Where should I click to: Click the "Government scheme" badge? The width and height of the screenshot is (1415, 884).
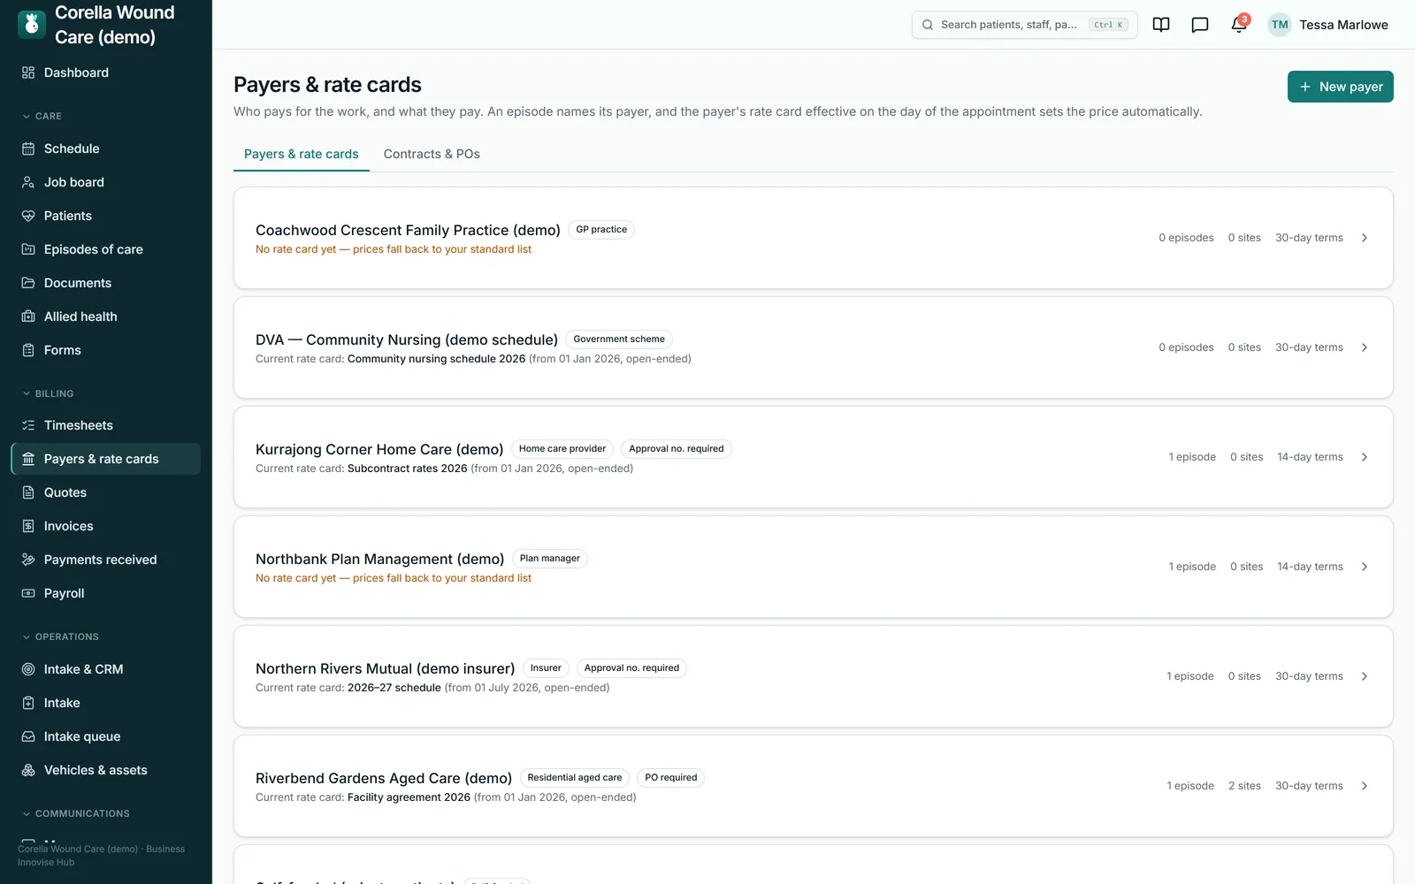619,339
